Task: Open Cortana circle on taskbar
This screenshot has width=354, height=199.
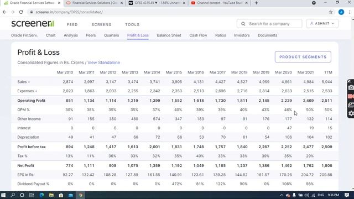Action: click(22, 195)
